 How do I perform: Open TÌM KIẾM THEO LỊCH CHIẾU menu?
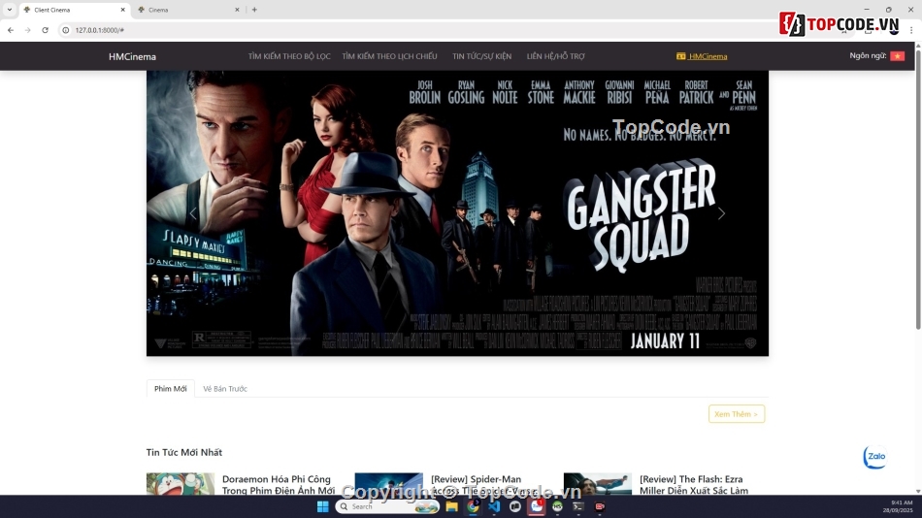pos(389,56)
